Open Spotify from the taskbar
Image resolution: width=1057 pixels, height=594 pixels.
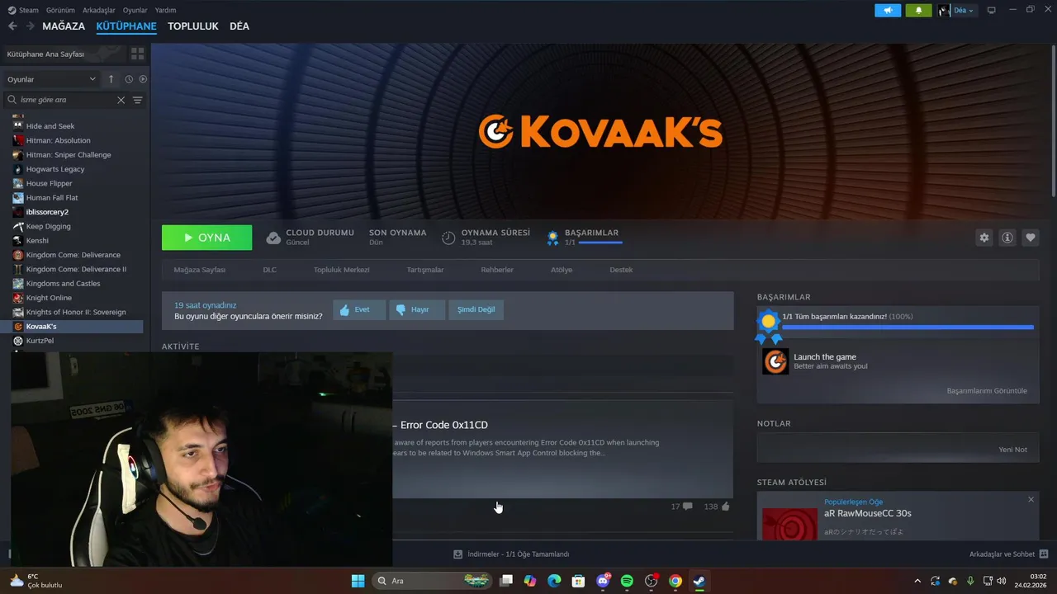tap(627, 581)
